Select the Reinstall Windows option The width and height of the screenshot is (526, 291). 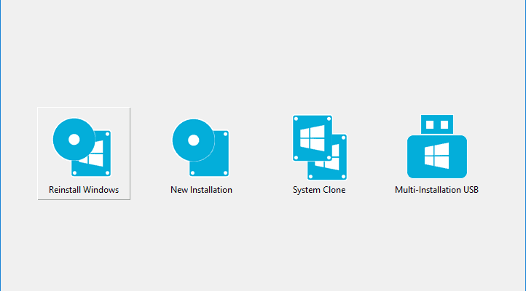click(84, 154)
